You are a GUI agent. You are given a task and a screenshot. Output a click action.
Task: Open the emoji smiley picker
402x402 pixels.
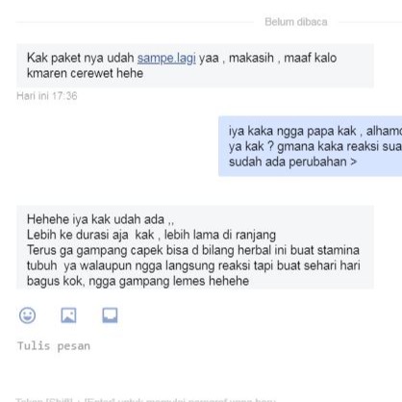click(x=27, y=315)
